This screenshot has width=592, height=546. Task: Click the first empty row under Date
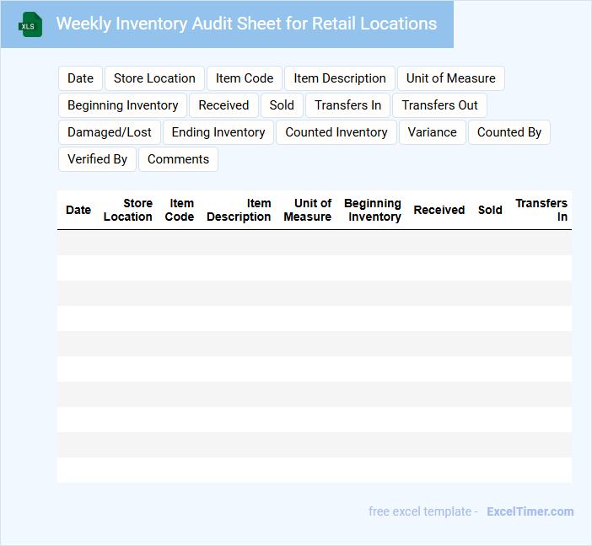(78, 243)
